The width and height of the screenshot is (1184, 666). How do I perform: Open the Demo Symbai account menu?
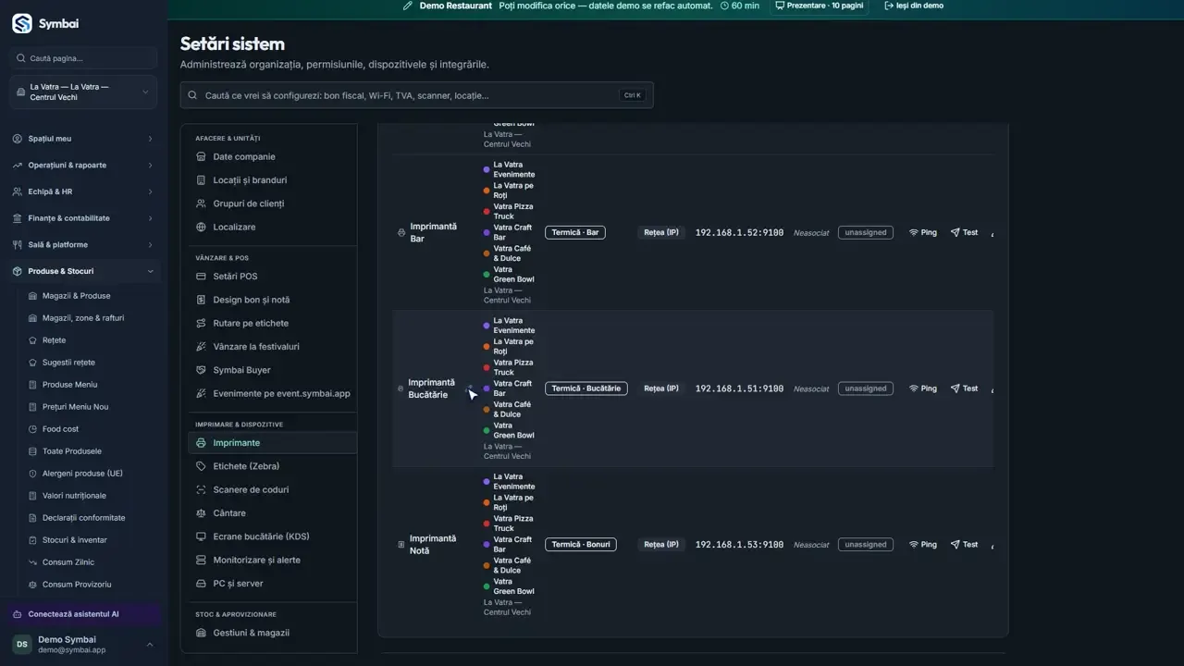point(83,645)
